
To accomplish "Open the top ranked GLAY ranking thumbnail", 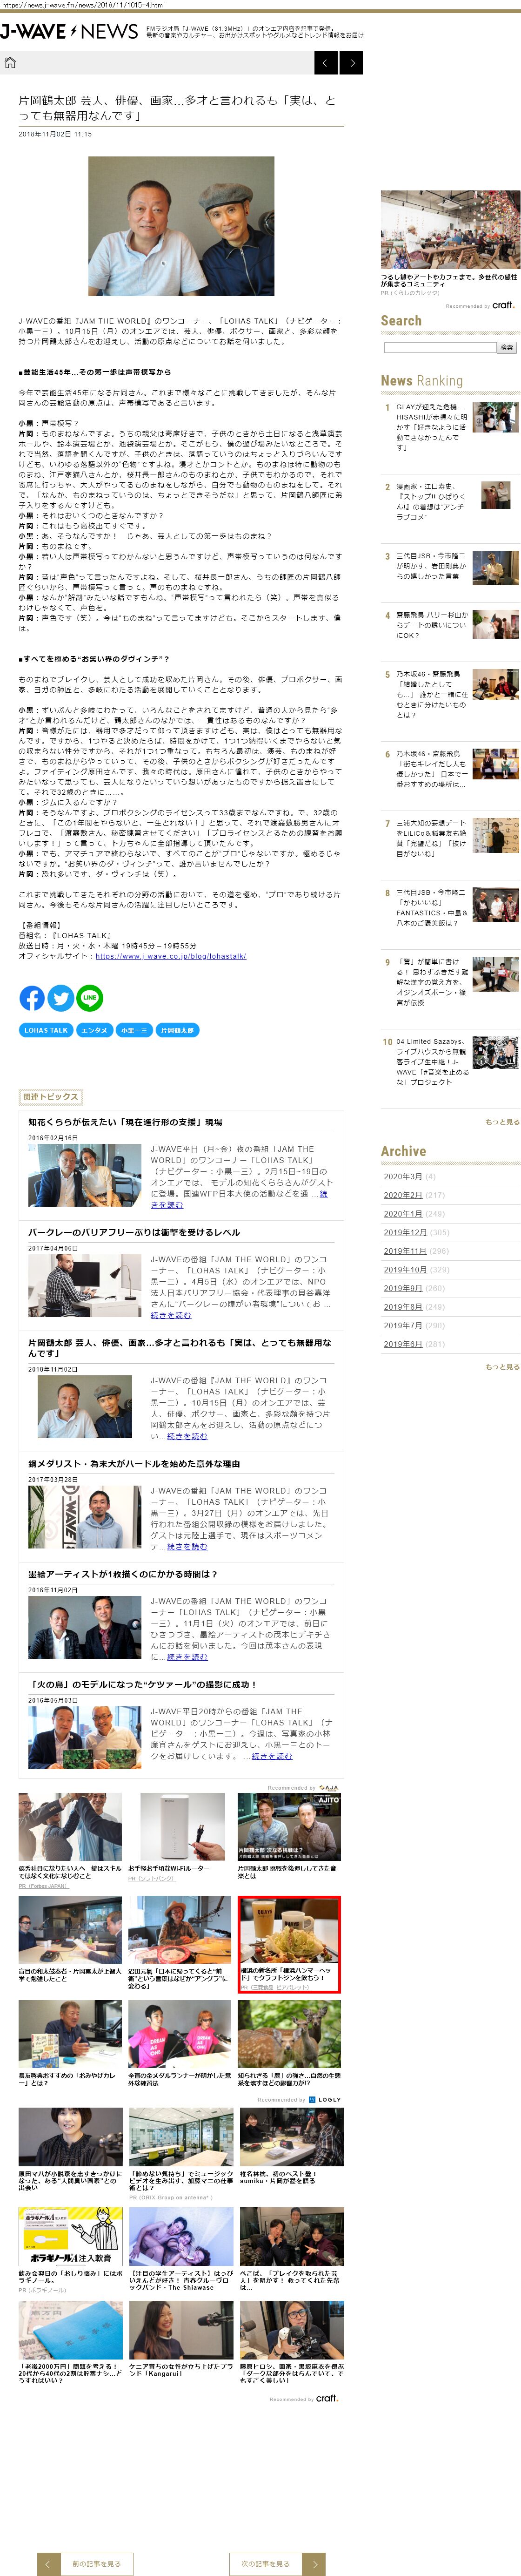I will point(495,417).
